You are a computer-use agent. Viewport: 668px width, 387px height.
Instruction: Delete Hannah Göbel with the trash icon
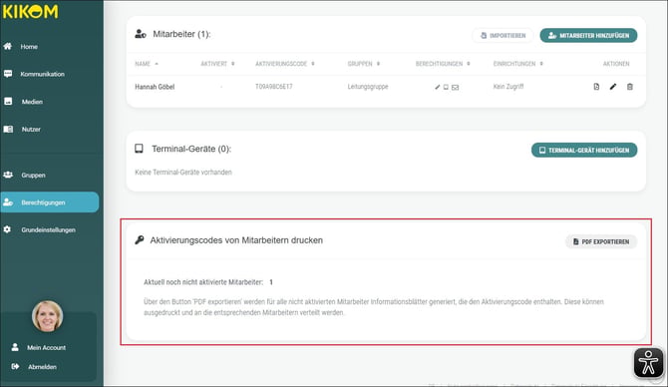pyautogui.click(x=630, y=87)
